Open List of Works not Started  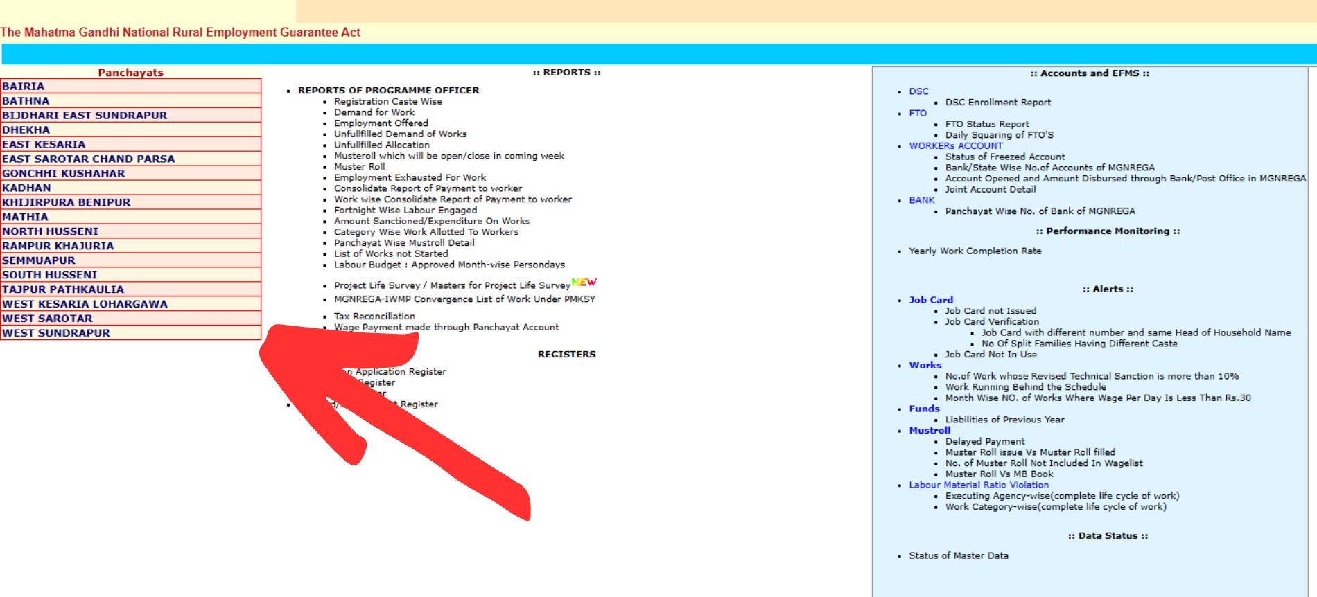(x=390, y=254)
